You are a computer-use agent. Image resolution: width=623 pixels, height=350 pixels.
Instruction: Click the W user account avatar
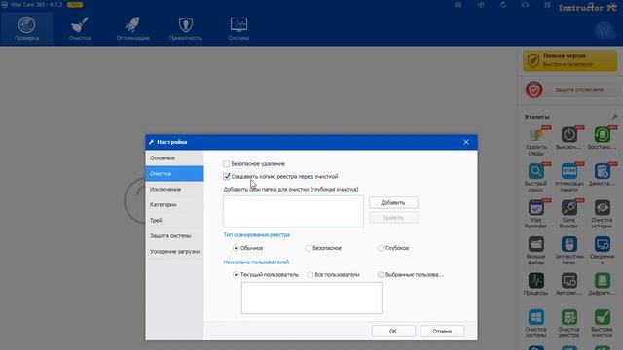pyautogui.click(x=605, y=30)
